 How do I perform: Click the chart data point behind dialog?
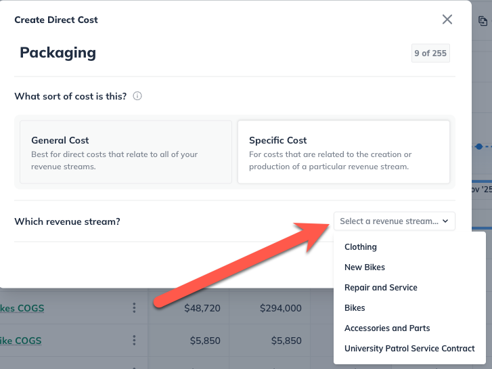point(479,147)
